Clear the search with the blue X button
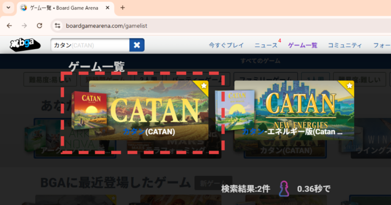Image resolution: width=391 pixels, height=205 pixels. (x=137, y=45)
